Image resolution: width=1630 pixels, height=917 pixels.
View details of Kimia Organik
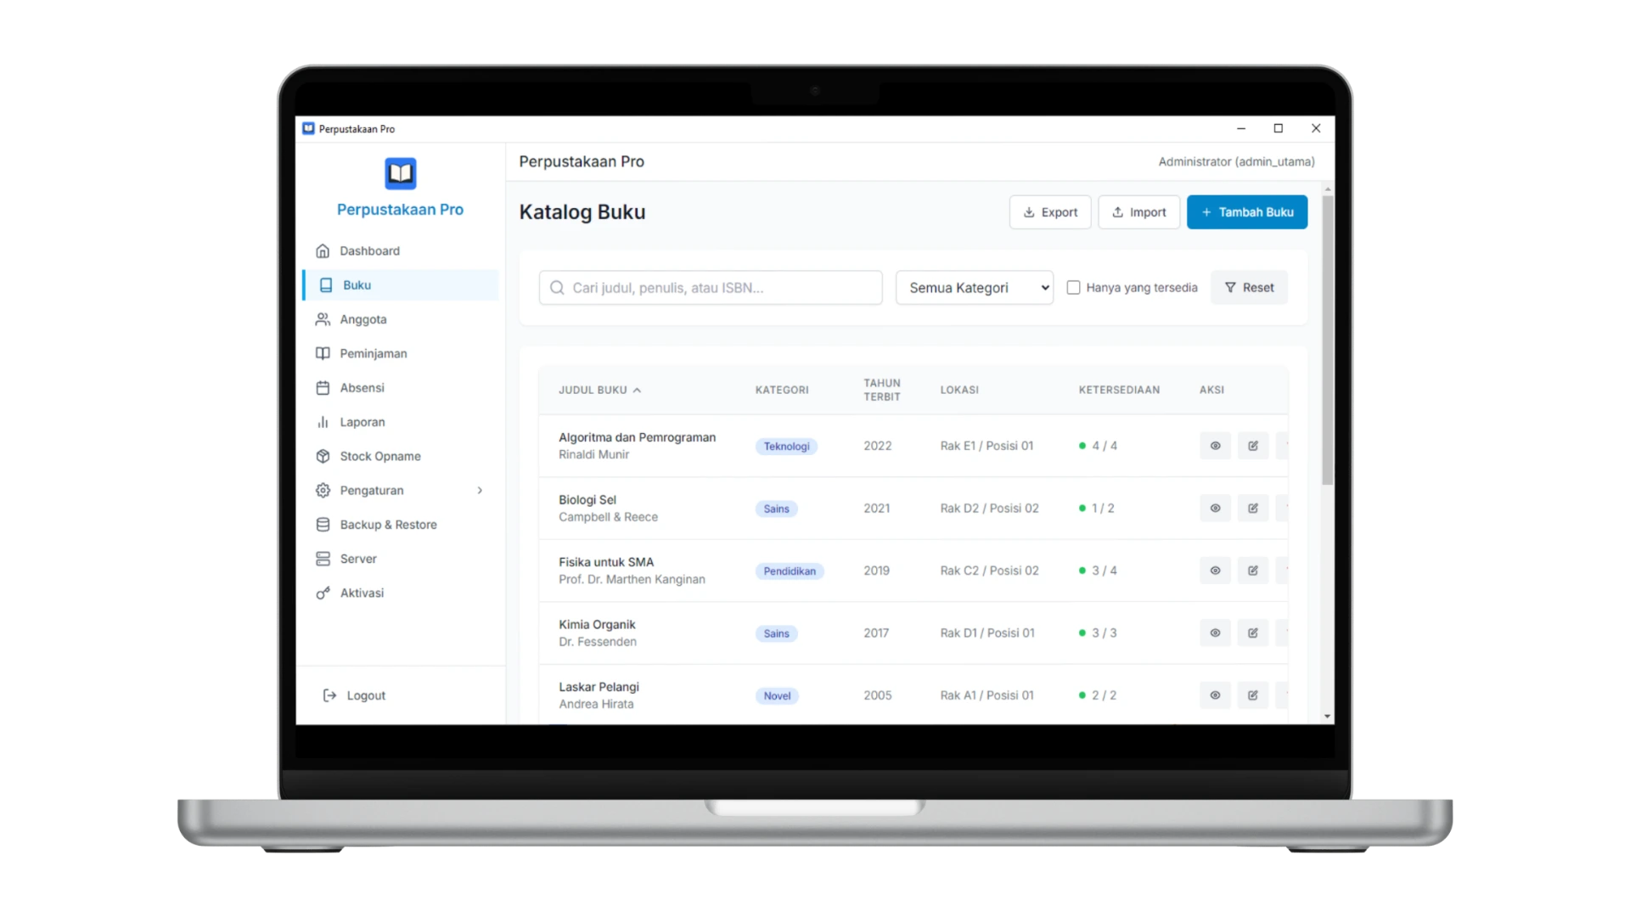(x=1215, y=633)
